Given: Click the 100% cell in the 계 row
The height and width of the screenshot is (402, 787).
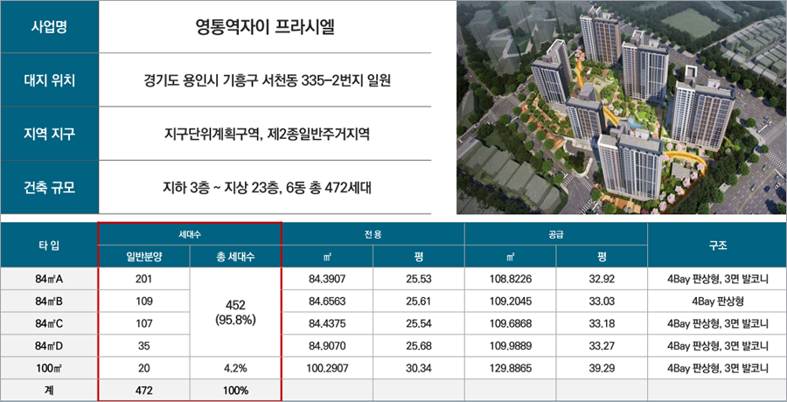Looking at the screenshot, I should [x=235, y=391].
